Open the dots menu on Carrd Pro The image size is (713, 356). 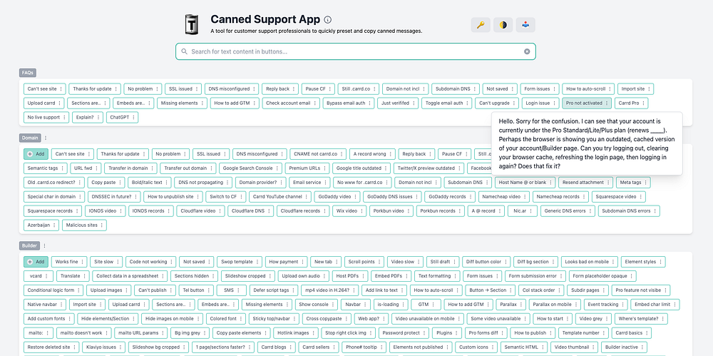click(x=643, y=103)
